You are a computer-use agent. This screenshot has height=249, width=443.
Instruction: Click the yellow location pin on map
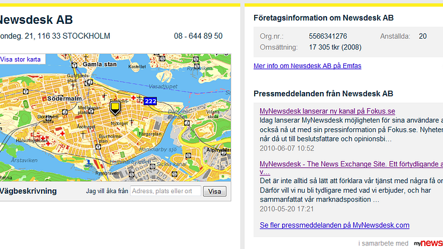115,108
